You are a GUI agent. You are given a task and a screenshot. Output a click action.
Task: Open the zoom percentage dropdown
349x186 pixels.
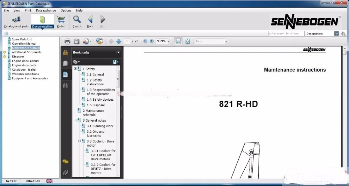click(x=169, y=41)
